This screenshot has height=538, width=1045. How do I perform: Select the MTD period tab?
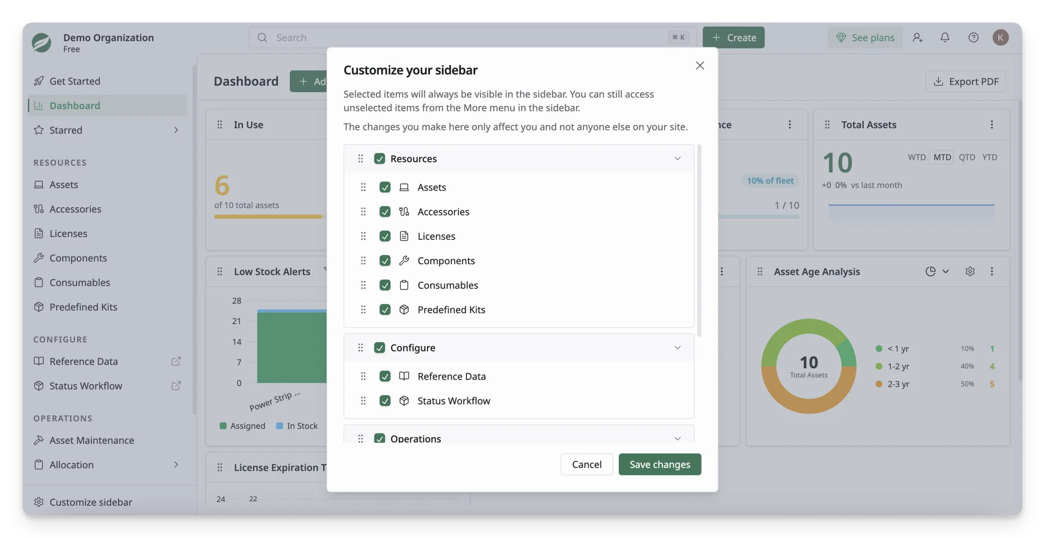point(942,157)
